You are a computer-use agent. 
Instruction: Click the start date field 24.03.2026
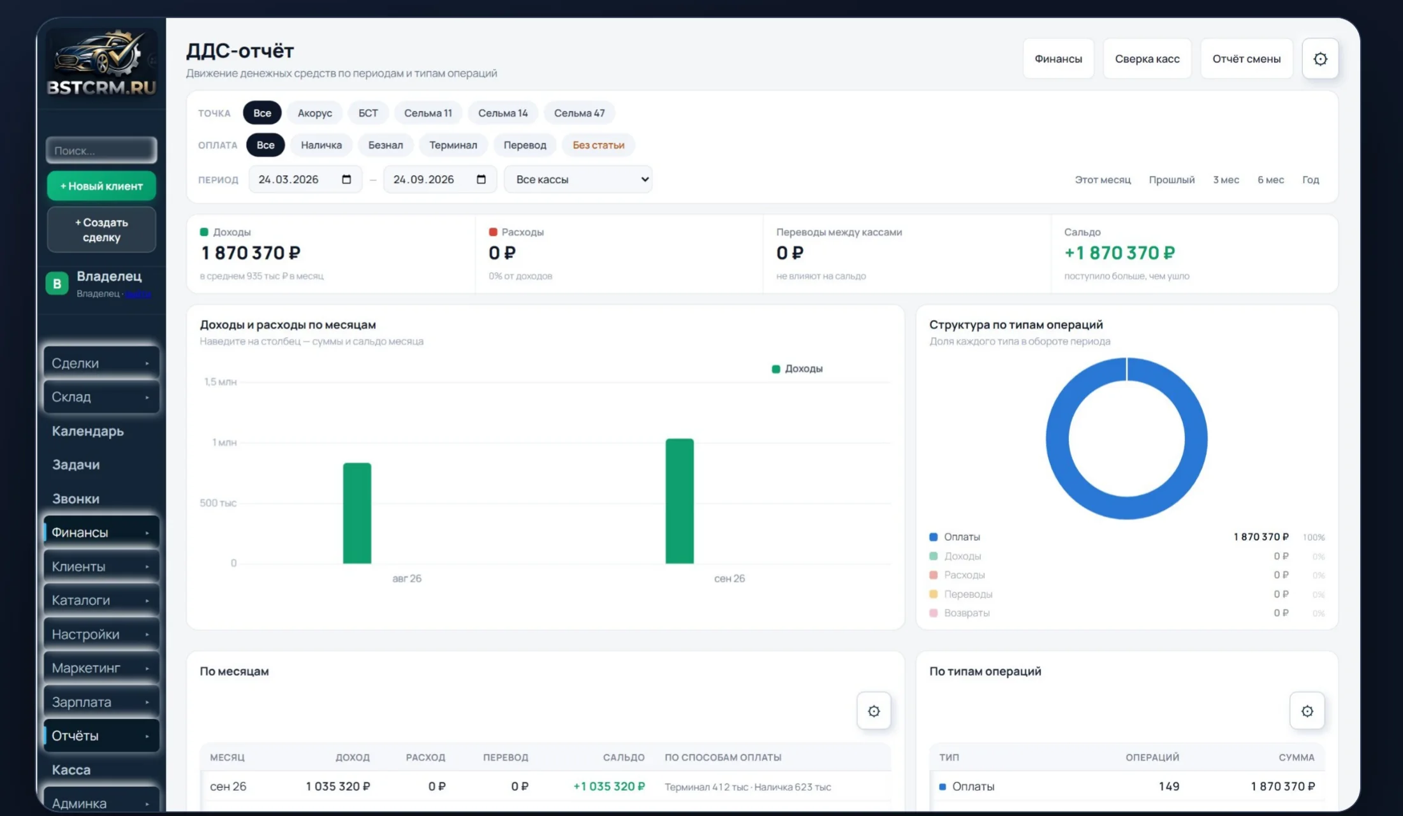(305, 179)
